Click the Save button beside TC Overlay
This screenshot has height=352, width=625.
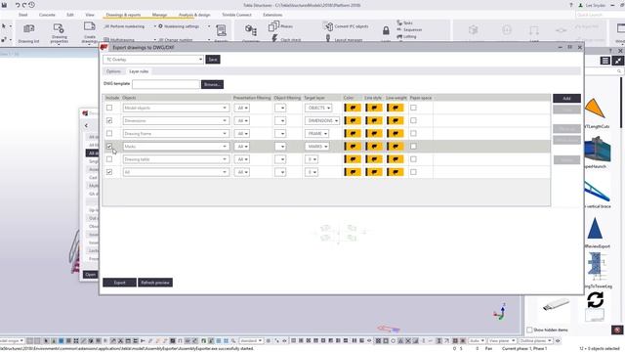(x=213, y=60)
